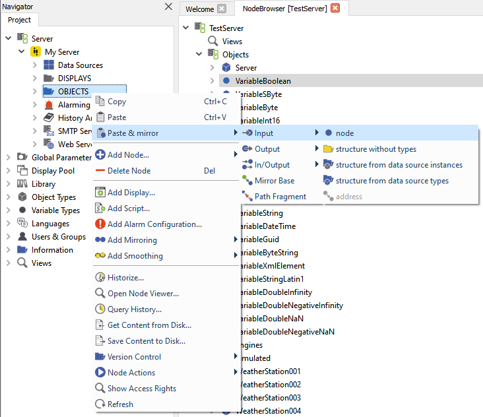Screen dimensions: 483x417
Task: Select Views under TestServer in NodeBrowser
Action: pos(232,41)
